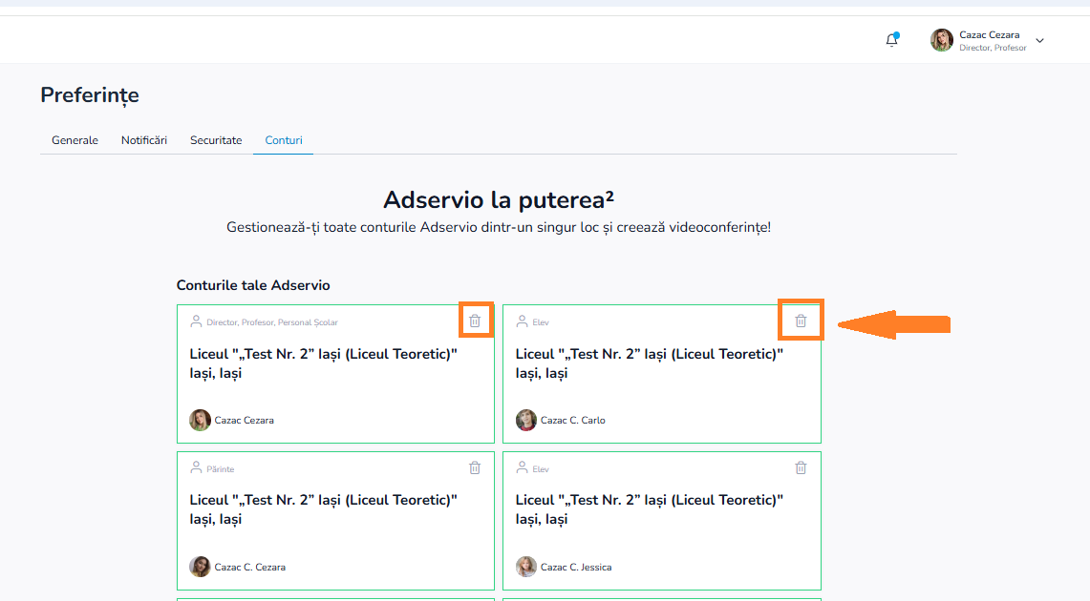Click 'Director, Profesor' role under header name
The image size is (1090, 601).
pyautogui.click(x=993, y=48)
